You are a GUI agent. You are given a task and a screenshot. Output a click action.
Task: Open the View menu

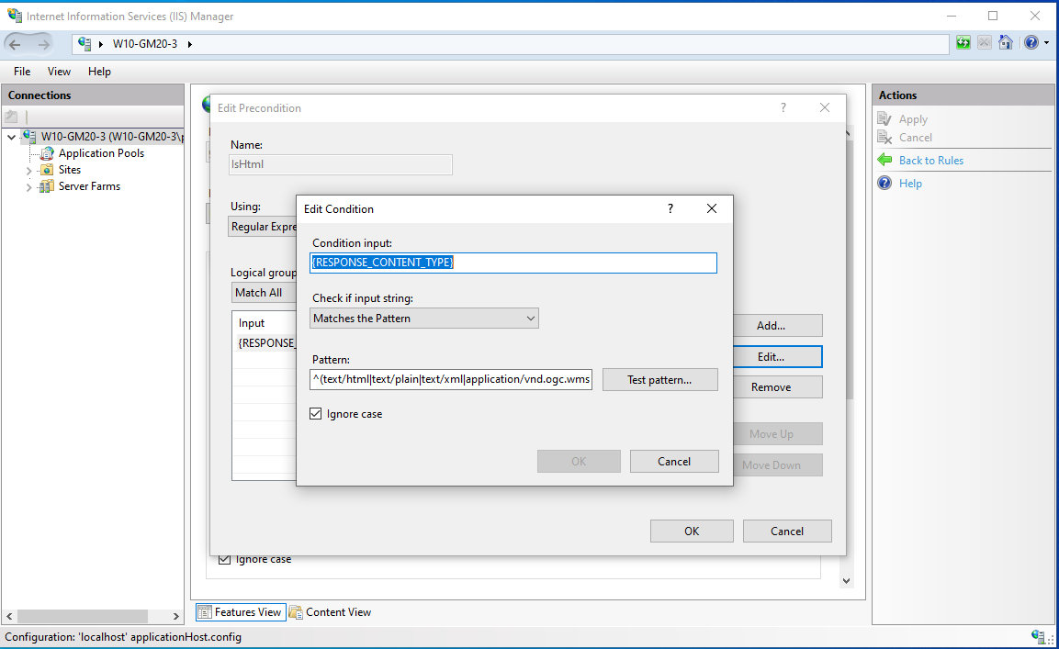tap(59, 71)
